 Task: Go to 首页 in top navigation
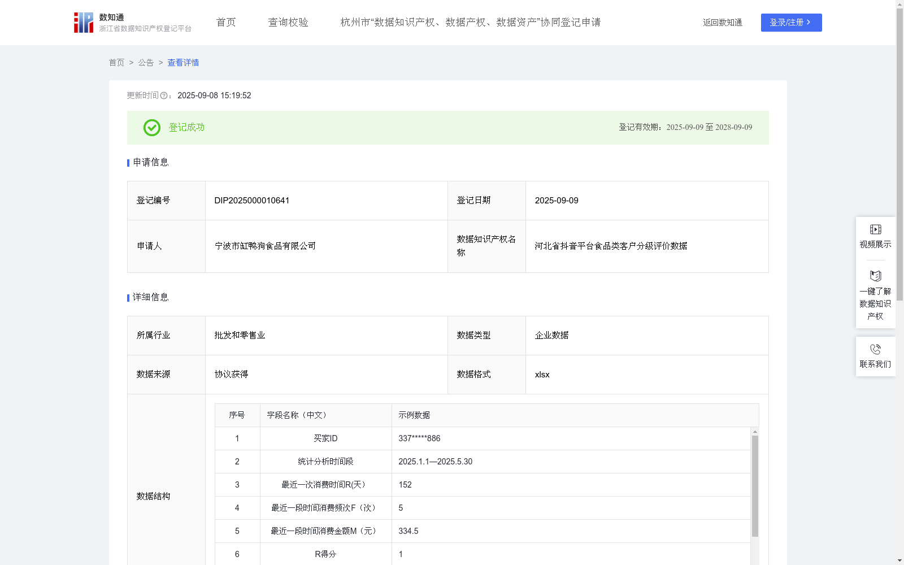click(226, 23)
